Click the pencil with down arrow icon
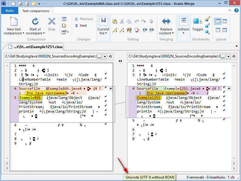This screenshot has width=241, height=181. coord(122,30)
